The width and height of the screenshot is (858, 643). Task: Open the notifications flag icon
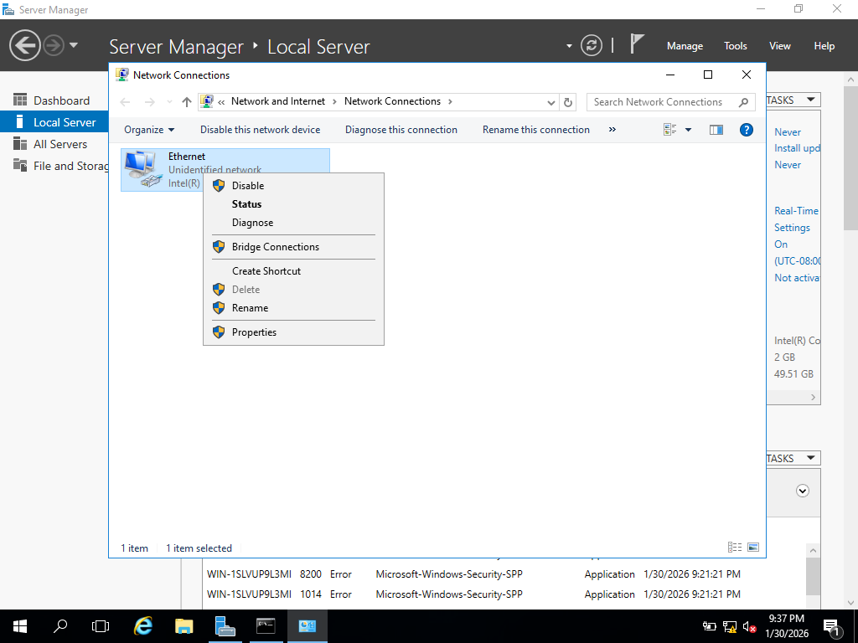coord(638,44)
